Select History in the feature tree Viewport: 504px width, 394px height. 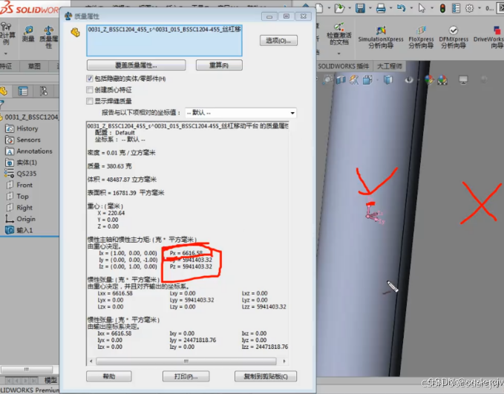pos(27,128)
